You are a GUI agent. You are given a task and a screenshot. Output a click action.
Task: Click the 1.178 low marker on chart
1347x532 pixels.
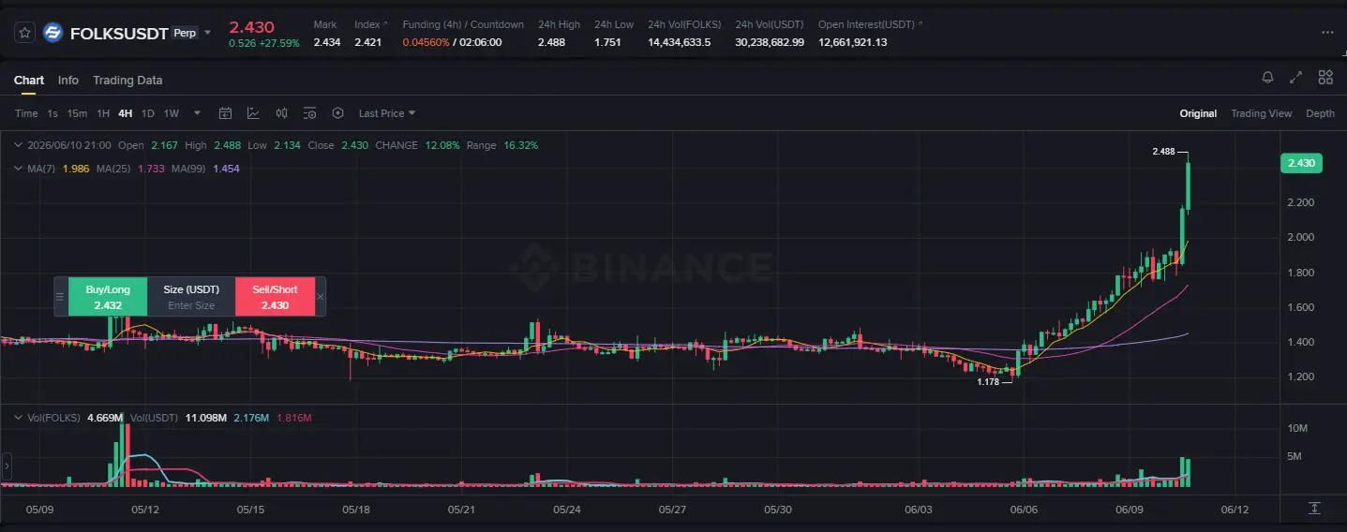pos(988,382)
